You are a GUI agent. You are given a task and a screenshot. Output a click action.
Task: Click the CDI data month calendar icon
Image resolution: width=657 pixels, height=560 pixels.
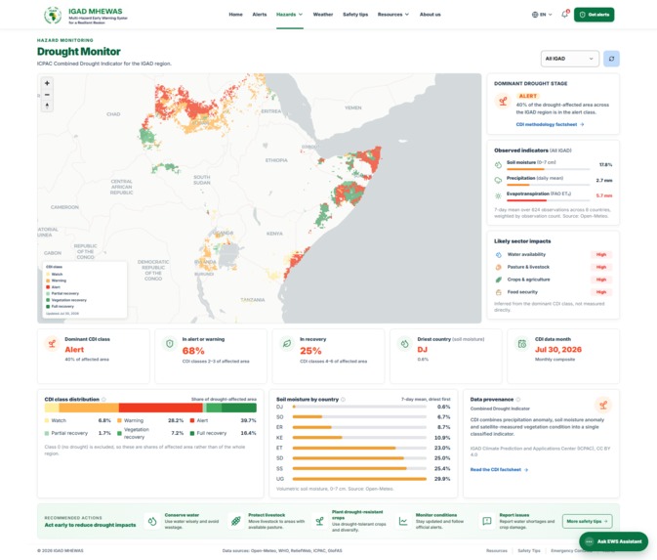tap(522, 344)
